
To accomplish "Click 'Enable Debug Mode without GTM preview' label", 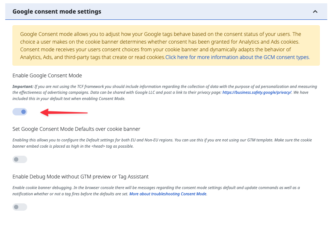I will pos(80,177).
